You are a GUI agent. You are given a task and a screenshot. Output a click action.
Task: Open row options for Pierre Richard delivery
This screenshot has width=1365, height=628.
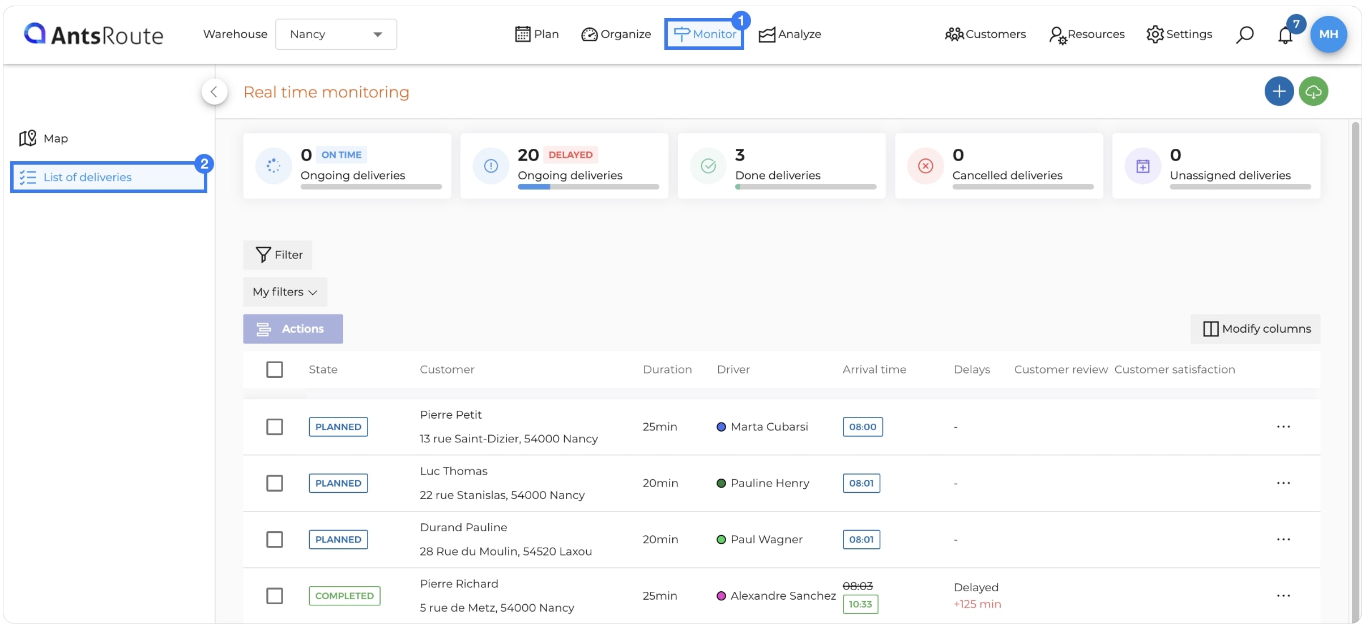tap(1283, 596)
